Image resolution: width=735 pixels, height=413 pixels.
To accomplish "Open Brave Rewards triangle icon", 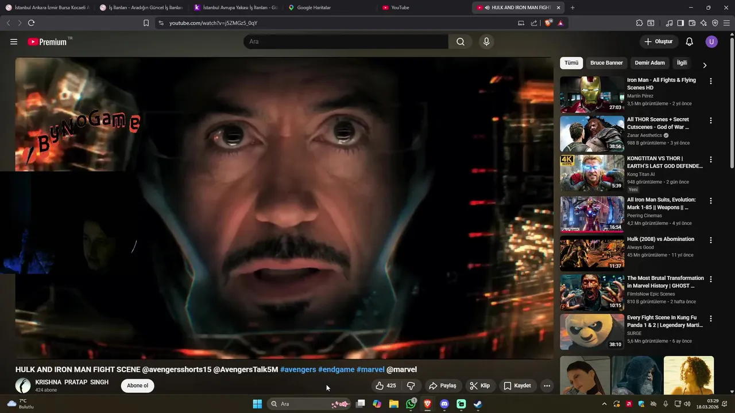I will click(560, 23).
